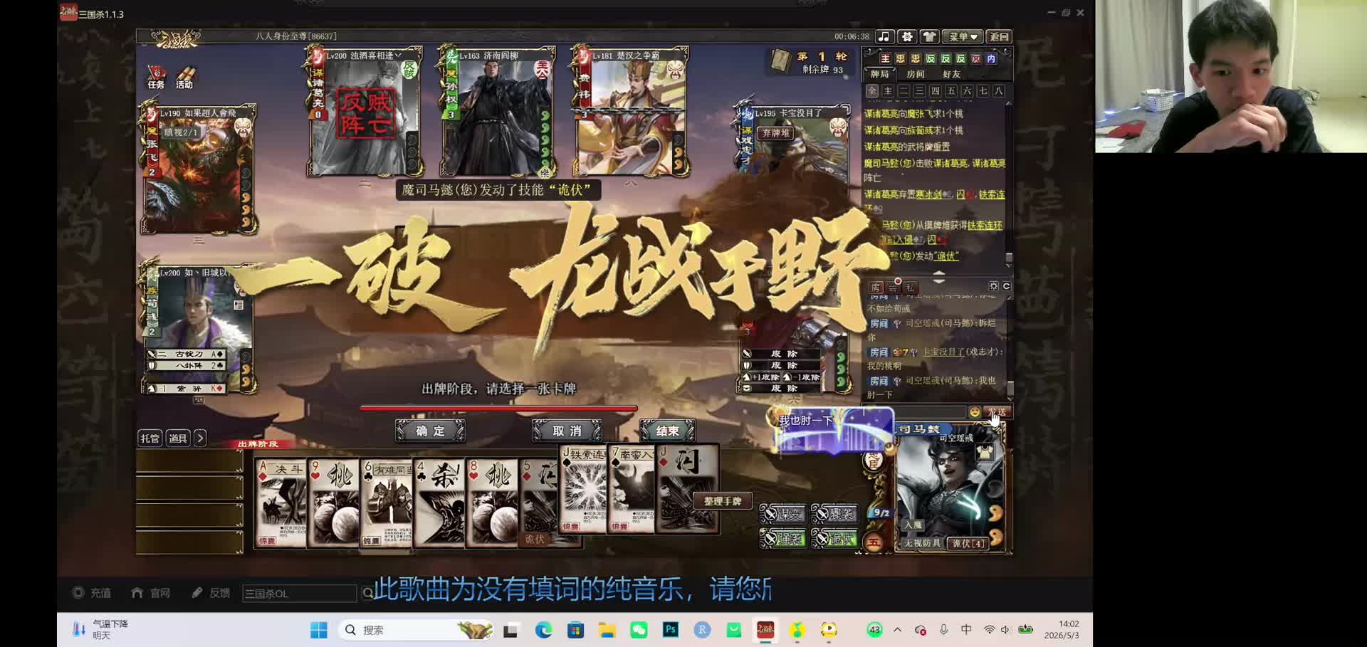Select the 决斗 Ace of diamonds card
Image resolution: width=1367 pixels, height=647 pixels.
coord(280,503)
